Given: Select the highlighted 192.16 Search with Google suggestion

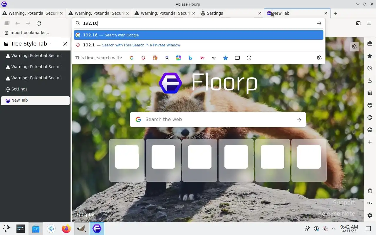Looking at the screenshot, I should click(199, 35).
